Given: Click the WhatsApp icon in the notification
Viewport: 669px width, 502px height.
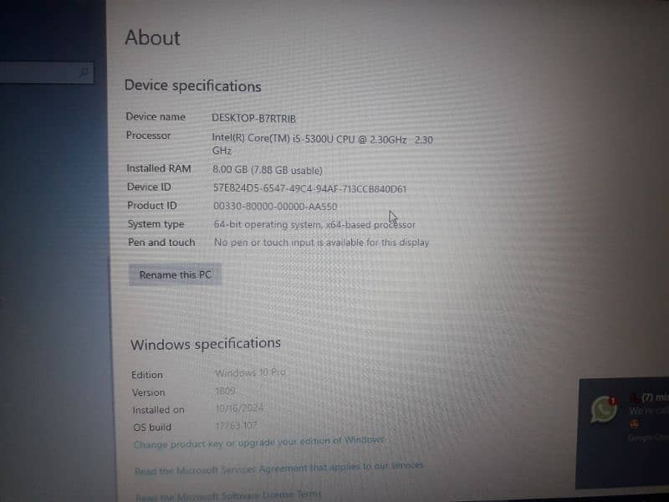Looking at the screenshot, I should tap(603, 409).
